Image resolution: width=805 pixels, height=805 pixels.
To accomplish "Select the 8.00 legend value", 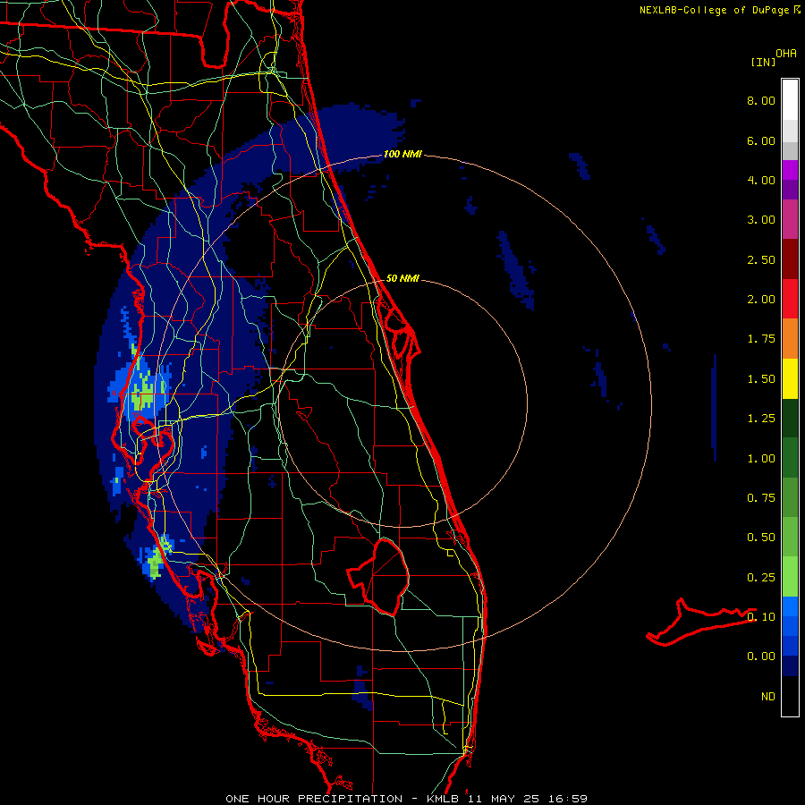I will pyautogui.click(x=761, y=100).
